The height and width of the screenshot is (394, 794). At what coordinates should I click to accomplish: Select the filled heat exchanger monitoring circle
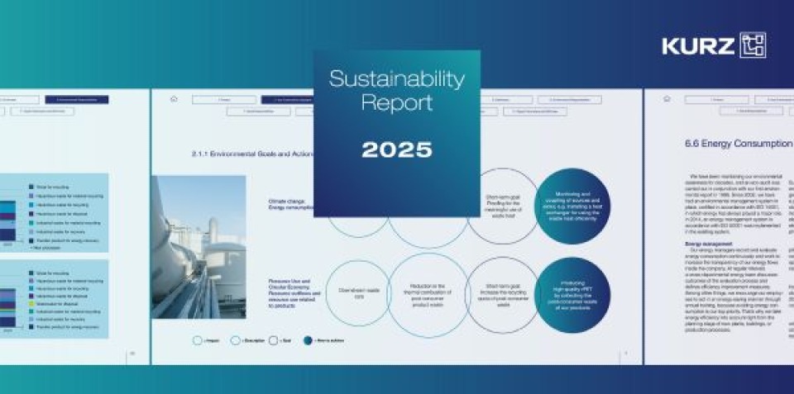click(x=572, y=206)
